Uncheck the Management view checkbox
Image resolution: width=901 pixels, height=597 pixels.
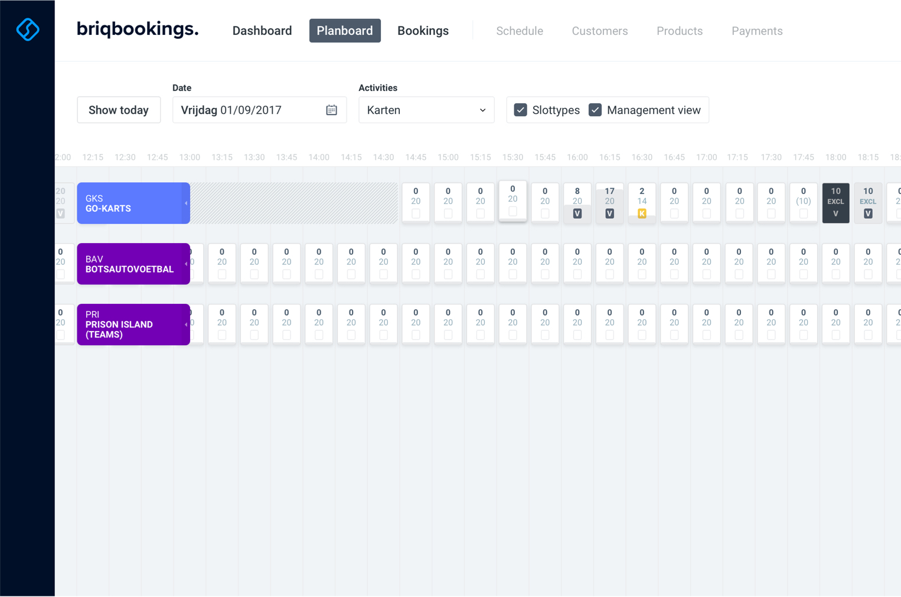pyautogui.click(x=595, y=110)
